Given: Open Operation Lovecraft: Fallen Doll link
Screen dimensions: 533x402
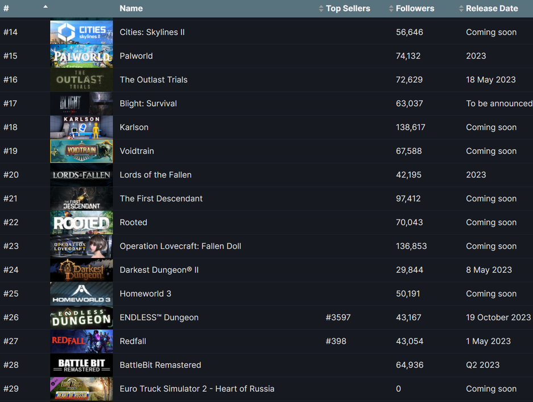Looking at the screenshot, I should pos(180,246).
